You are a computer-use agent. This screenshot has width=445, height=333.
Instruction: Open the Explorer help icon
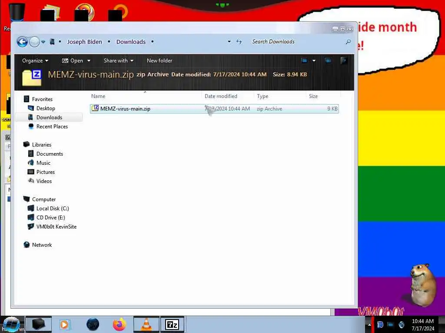click(344, 61)
